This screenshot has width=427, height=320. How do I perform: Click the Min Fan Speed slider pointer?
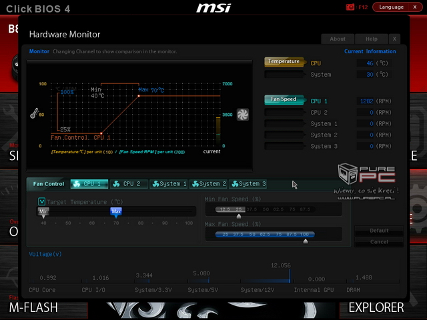pyautogui.click(x=239, y=216)
